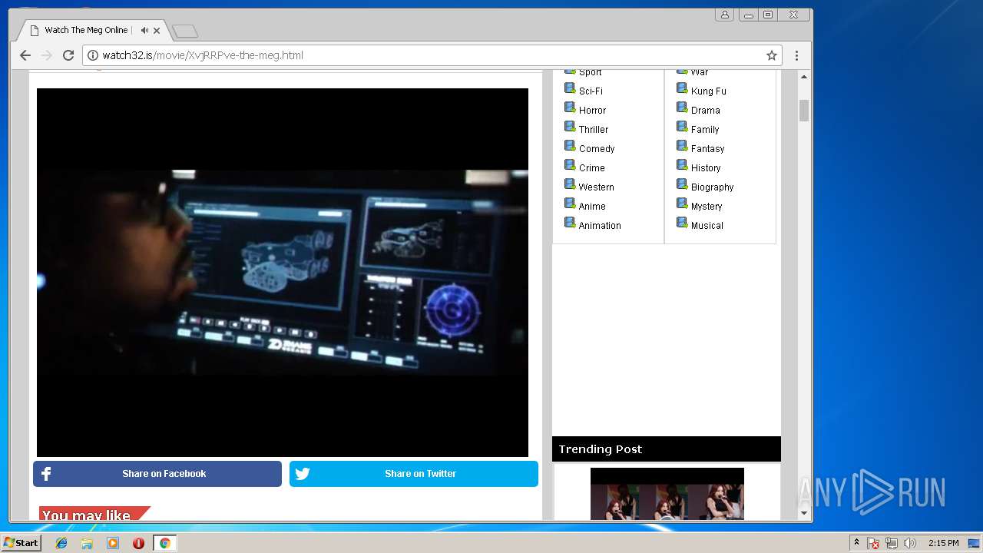Click Share on Facebook button
Image resolution: width=983 pixels, height=553 pixels.
pos(157,474)
